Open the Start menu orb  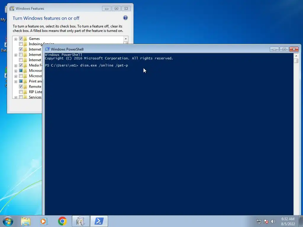click(8, 221)
